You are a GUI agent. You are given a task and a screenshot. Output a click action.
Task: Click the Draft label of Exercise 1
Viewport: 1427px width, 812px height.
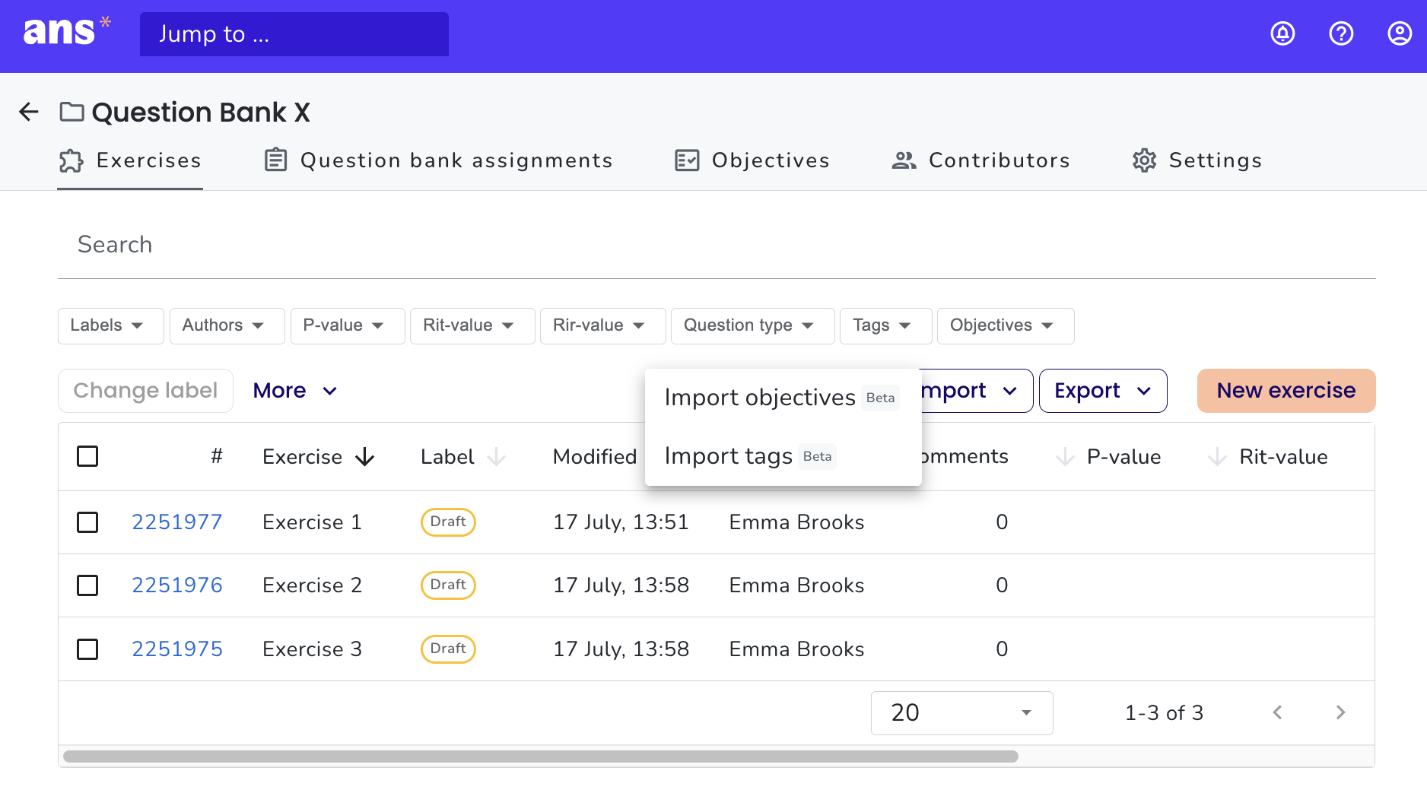coord(448,522)
